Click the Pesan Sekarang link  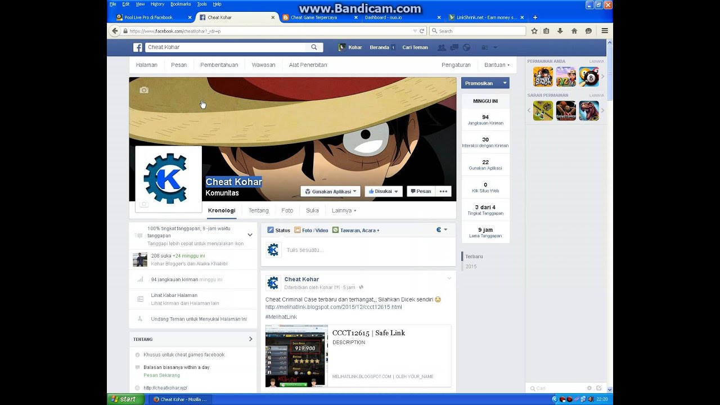162,375
